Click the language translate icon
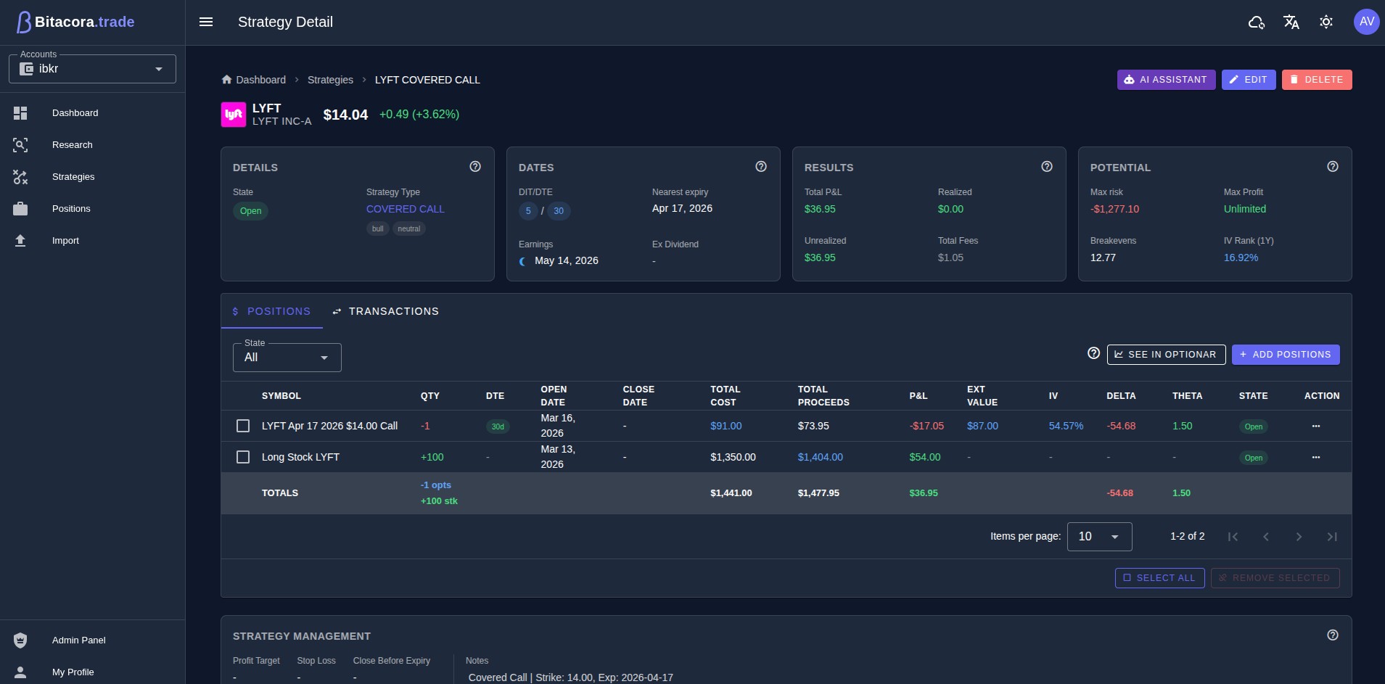 point(1291,22)
